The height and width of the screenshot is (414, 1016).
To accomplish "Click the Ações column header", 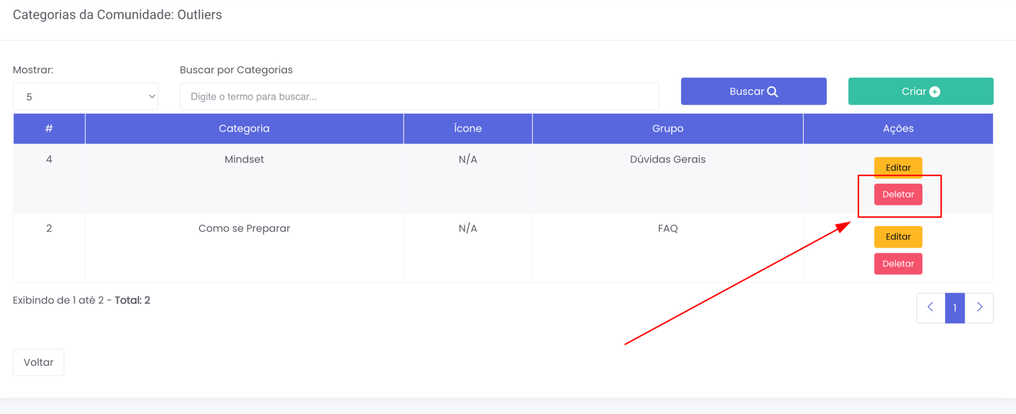I will coord(898,129).
